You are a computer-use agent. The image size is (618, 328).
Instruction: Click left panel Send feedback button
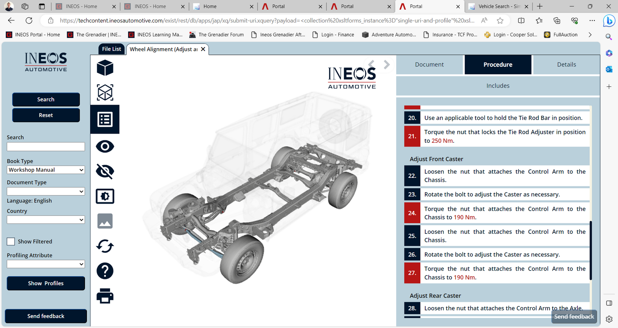(46, 316)
